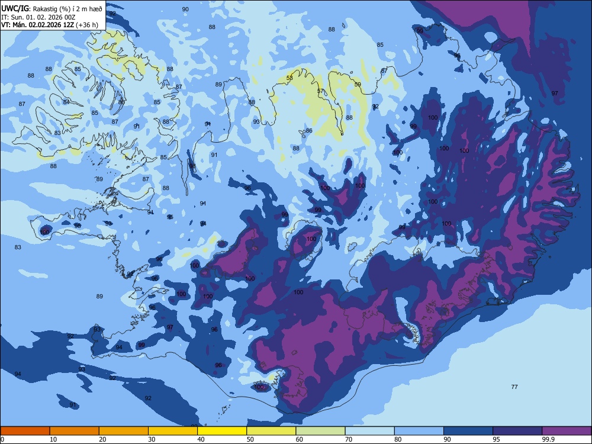Click the humidity value '84' on the map
This screenshot has height=444, width=592.
pos(66,102)
